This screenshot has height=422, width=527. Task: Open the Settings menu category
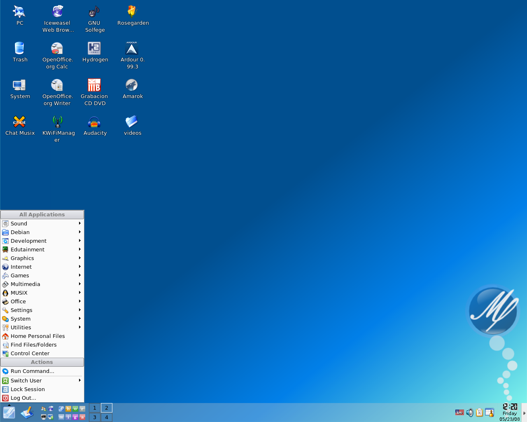pos(42,310)
